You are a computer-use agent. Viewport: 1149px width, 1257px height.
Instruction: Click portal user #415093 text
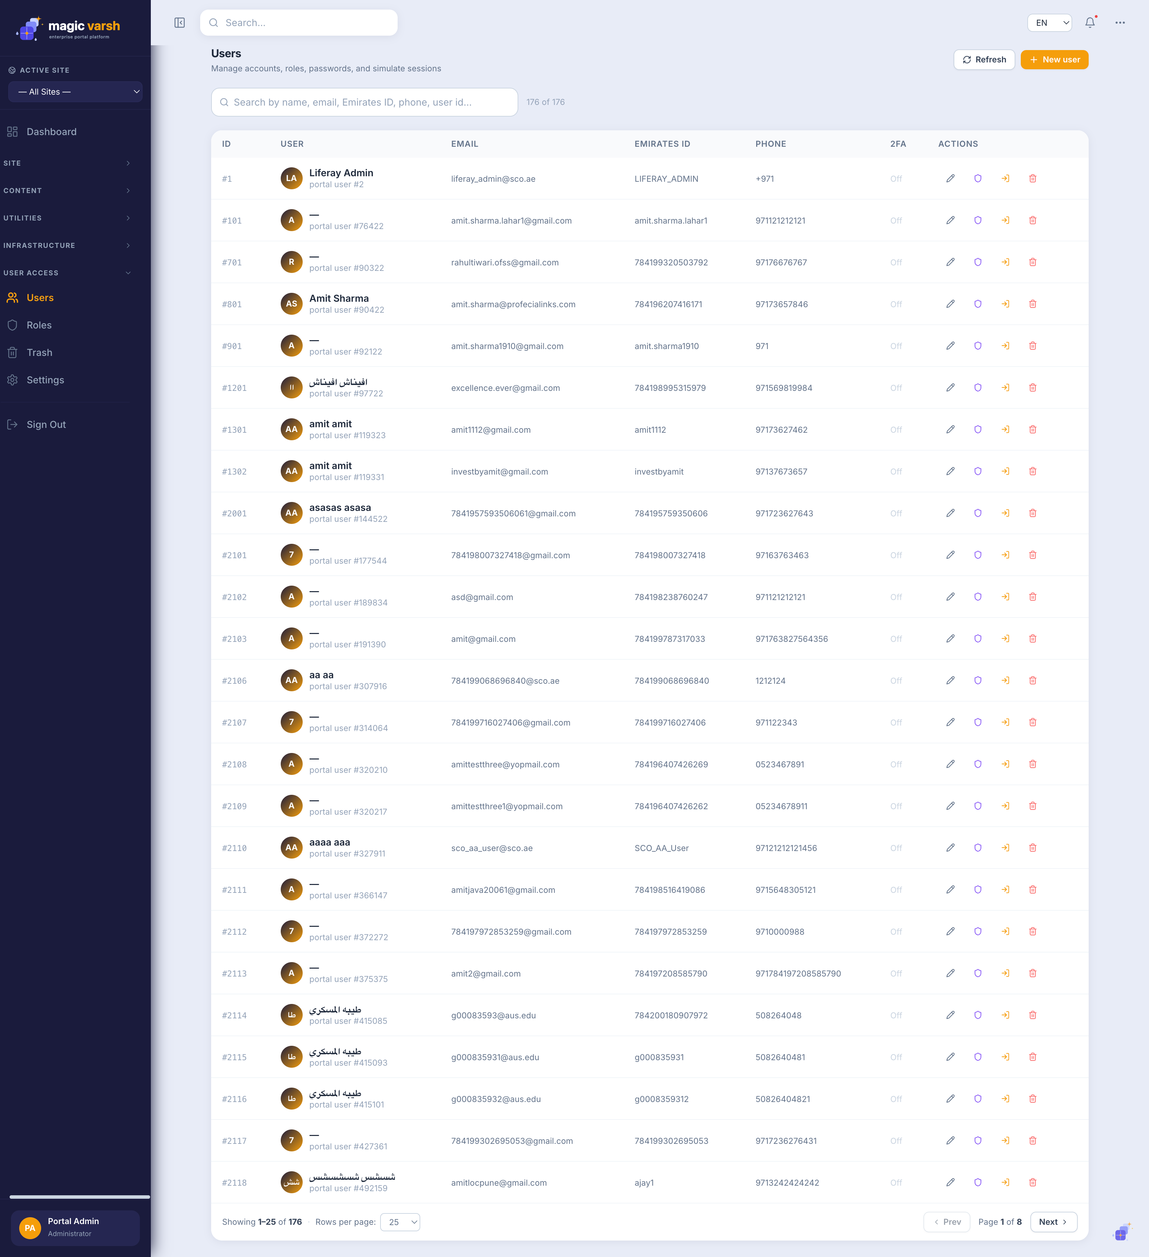(348, 1063)
